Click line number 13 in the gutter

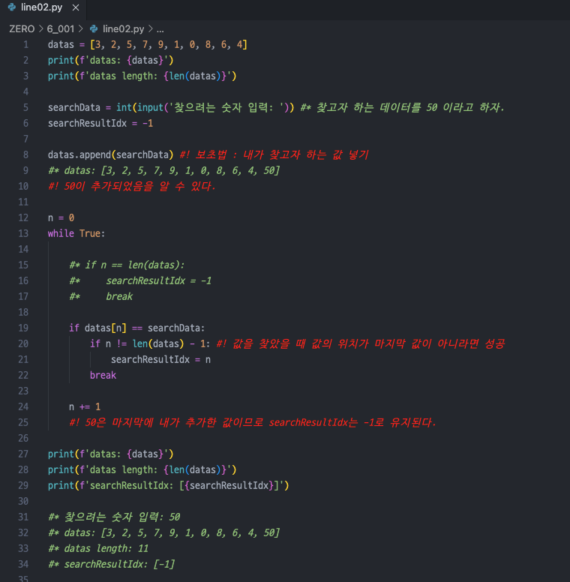[23, 233]
